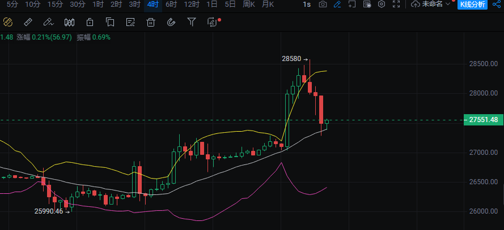Toggle the 1s real-time interval
The height and width of the screenshot is (230, 504).
(307, 5)
